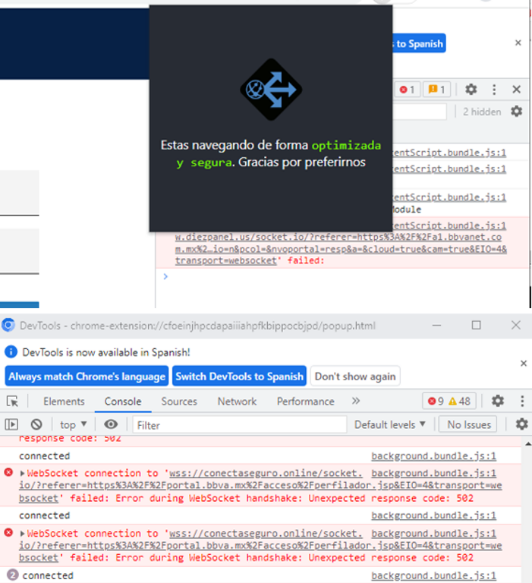Open the top context dropdown
This screenshot has width=532, height=583.
(x=74, y=424)
